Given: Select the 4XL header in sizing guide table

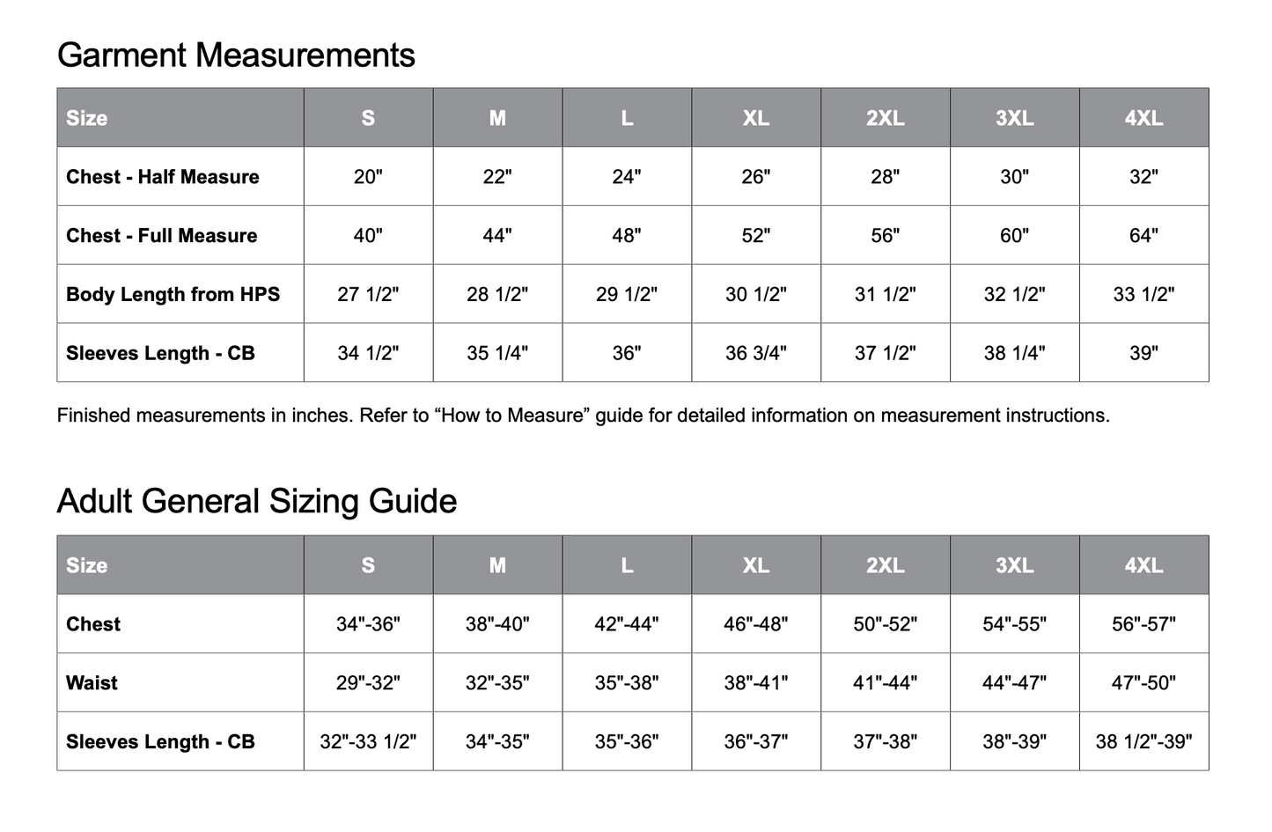Looking at the screenshot, I should click(1144, 565).
